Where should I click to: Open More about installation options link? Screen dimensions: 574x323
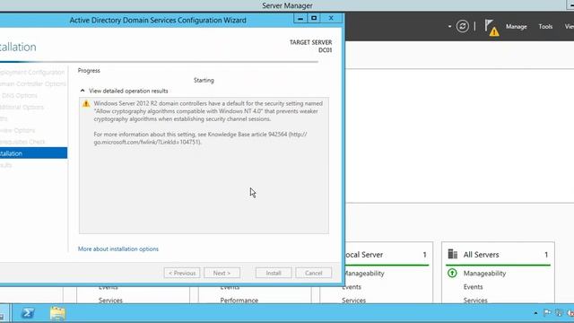coord(118,249)
